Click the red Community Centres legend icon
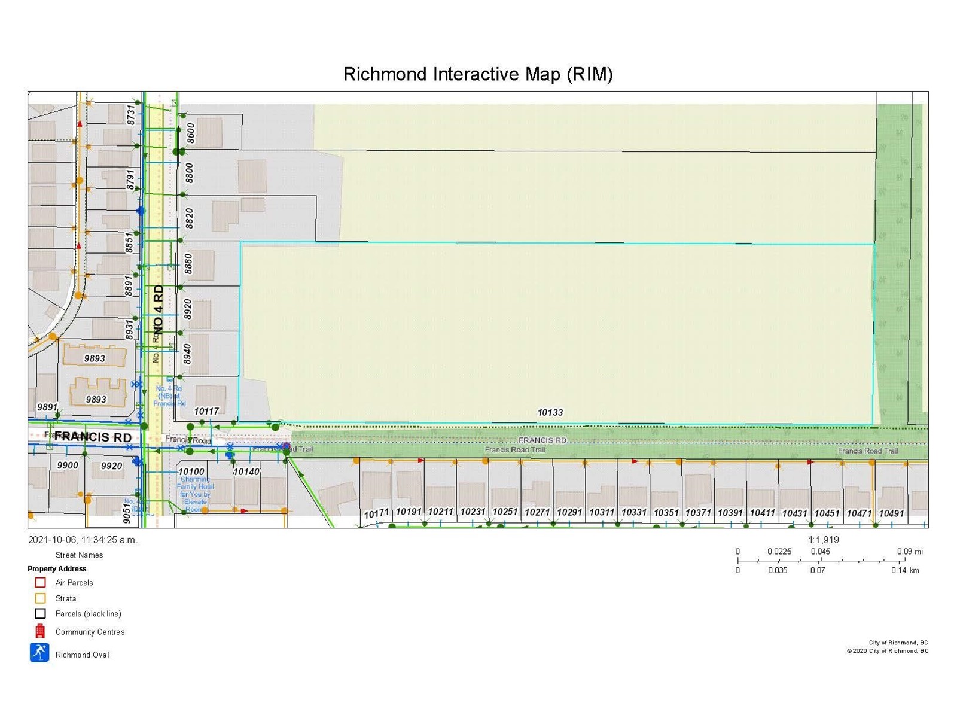 click(x=40, y=631)
